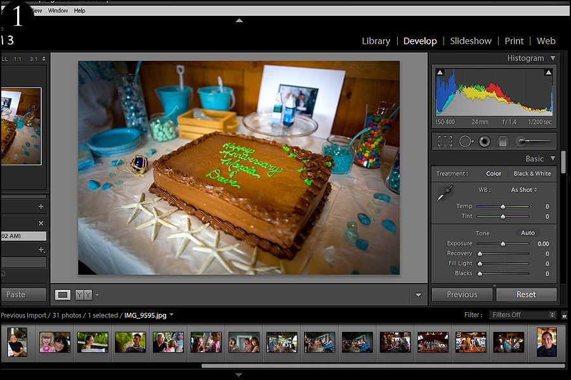Toggle the highlight clipping indicator in histogram
The height and width of the screenshot is (380, 571).
548,72
